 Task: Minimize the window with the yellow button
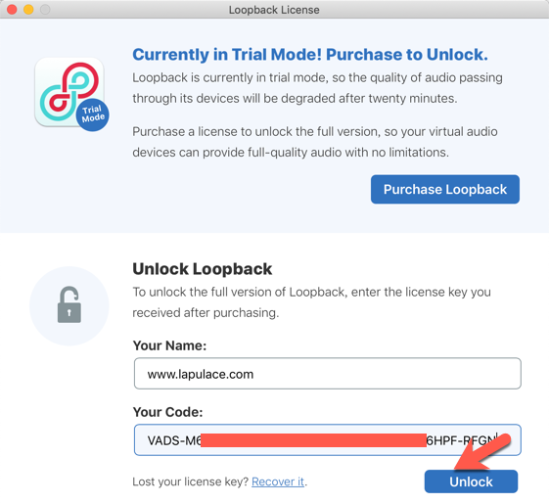click(28, 9)
